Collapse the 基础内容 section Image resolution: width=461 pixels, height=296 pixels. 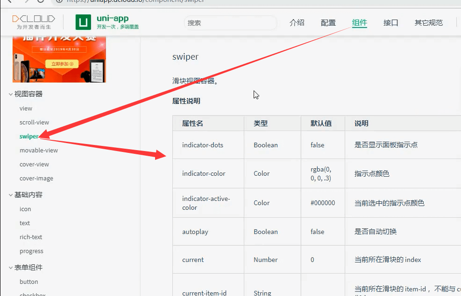(26, 195)
